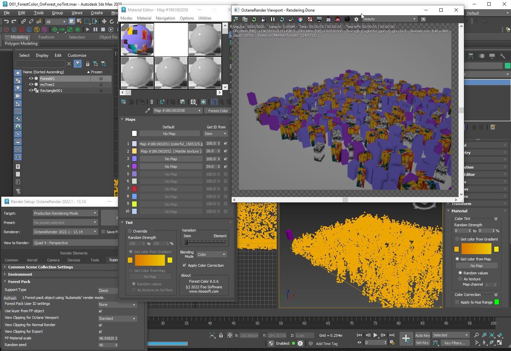511x351 pixels.
Task: Pause rendering in Octane viewport toolbar
Action: tap(272, 19)
